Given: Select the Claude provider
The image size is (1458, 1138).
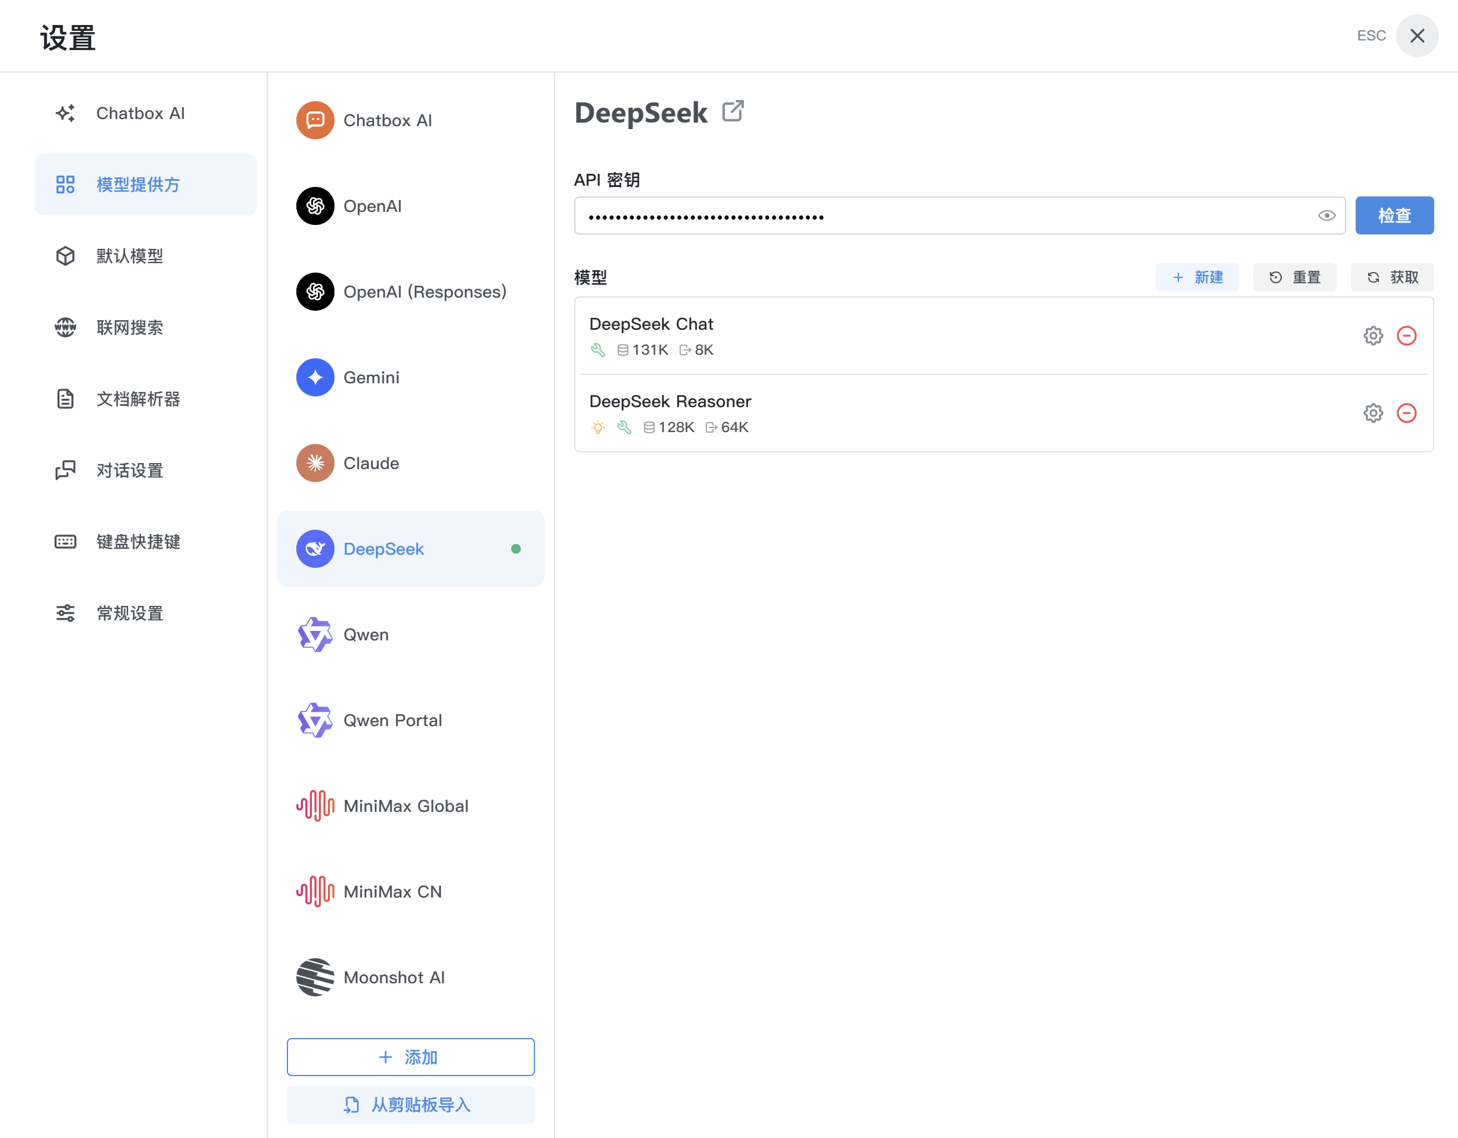Looking at the screenshot, I should pos(411,463).
